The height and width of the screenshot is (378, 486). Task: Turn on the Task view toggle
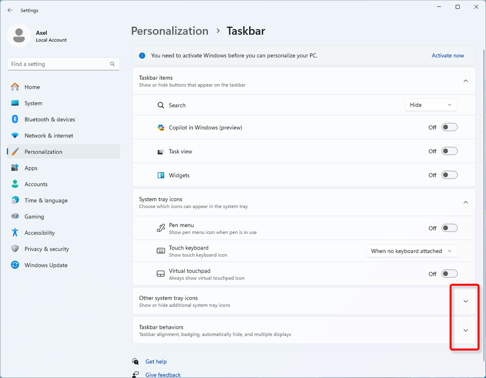[x=450, y=151]
